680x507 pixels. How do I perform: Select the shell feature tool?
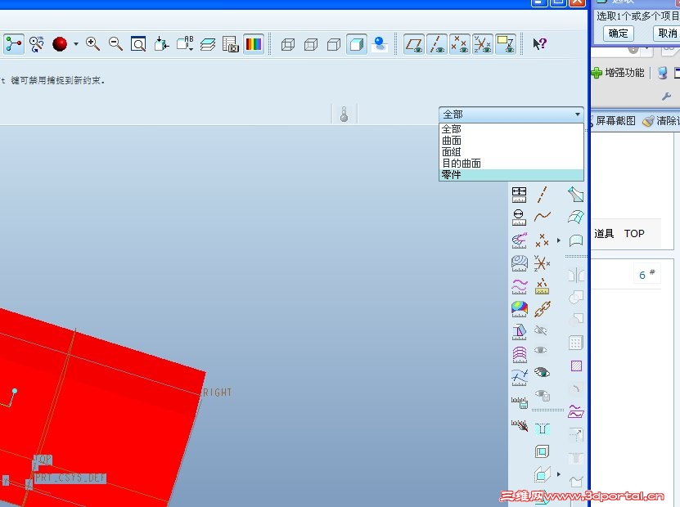click(x=542, y=451)
